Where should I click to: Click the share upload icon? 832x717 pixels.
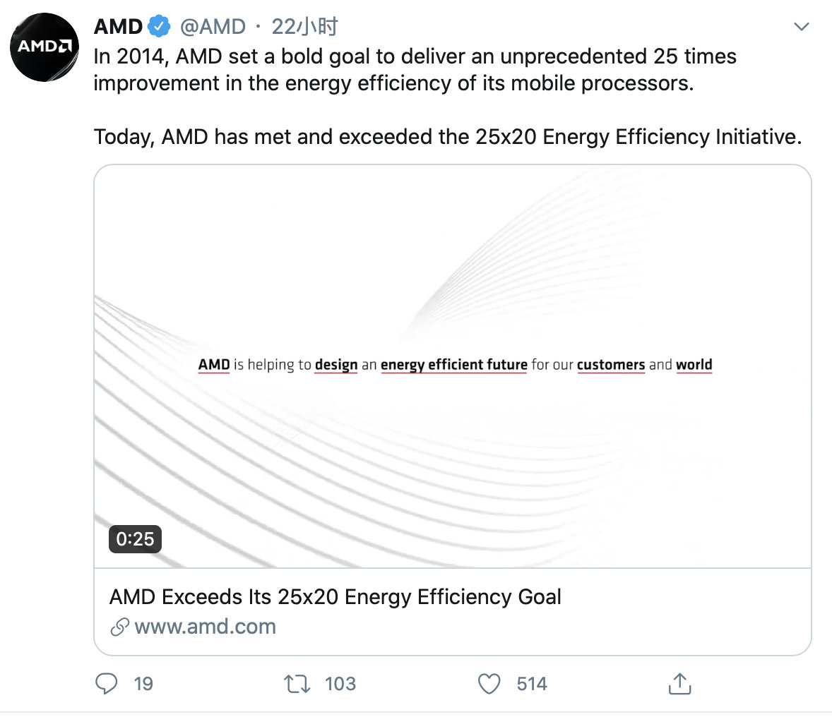[x=679, y=684]
